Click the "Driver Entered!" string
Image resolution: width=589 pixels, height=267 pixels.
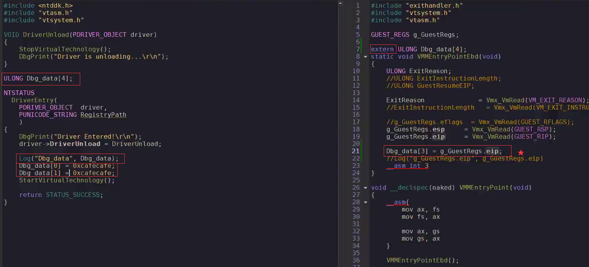point(96,136)
